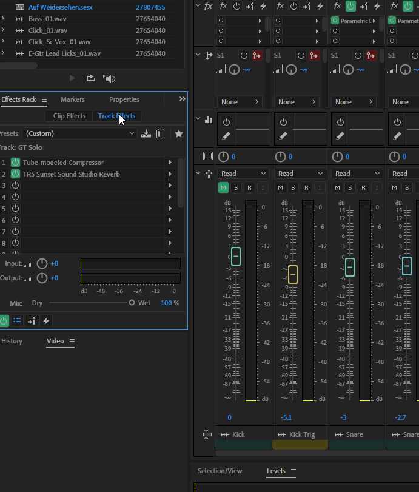Open the History tab
The height and width of the screenshot is (492, 419).
click(12, 341)
